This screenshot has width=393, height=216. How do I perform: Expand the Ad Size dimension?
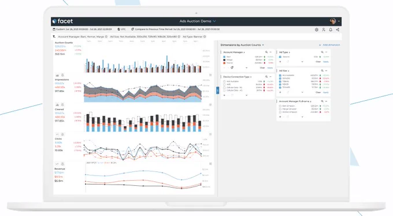coord(284,71)
